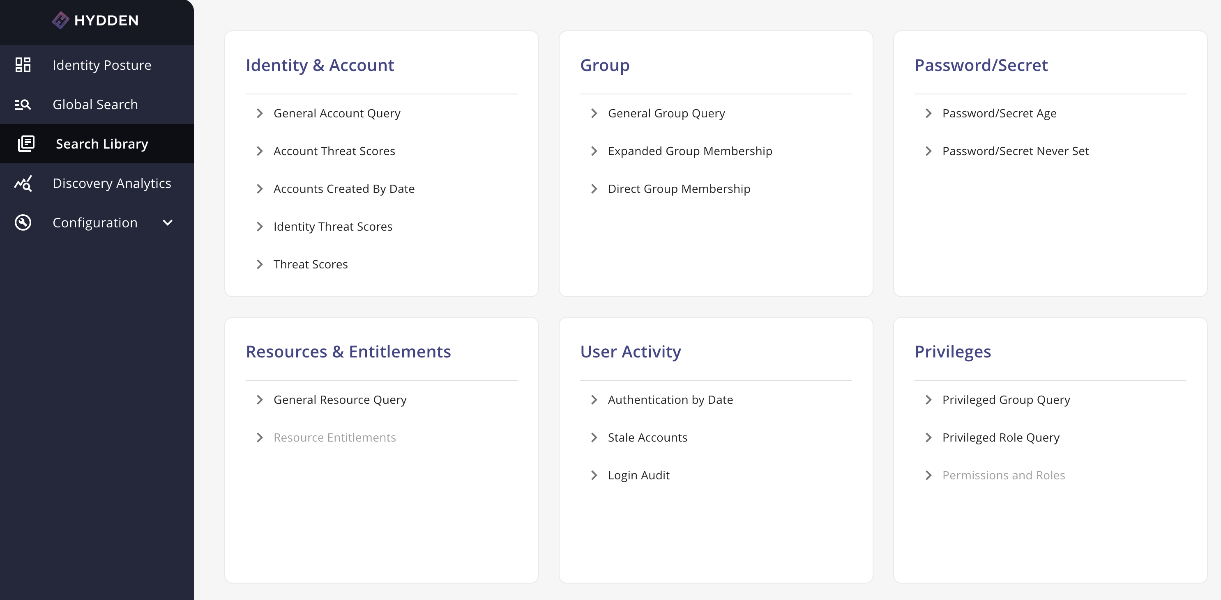Click the Discovery Analytics chart icon
Image resolution: width=1221 pixels, height=600 pixels.
point(23,183)
